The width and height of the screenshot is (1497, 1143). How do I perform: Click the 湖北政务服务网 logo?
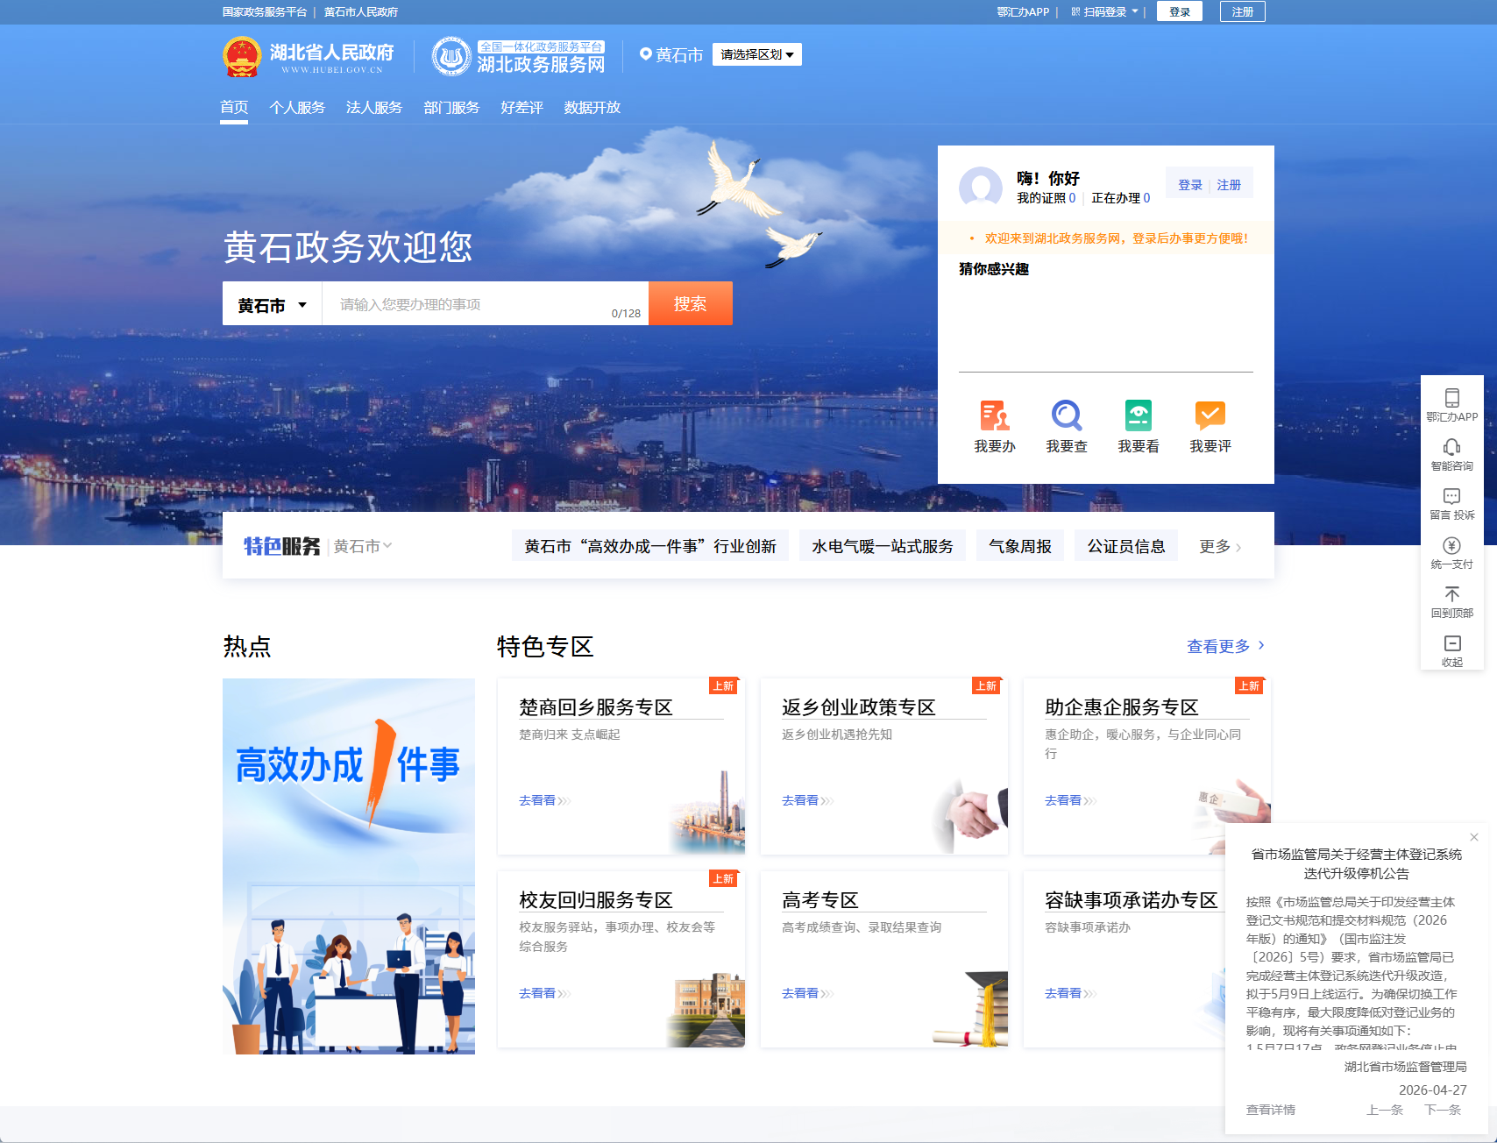point(518,56)
